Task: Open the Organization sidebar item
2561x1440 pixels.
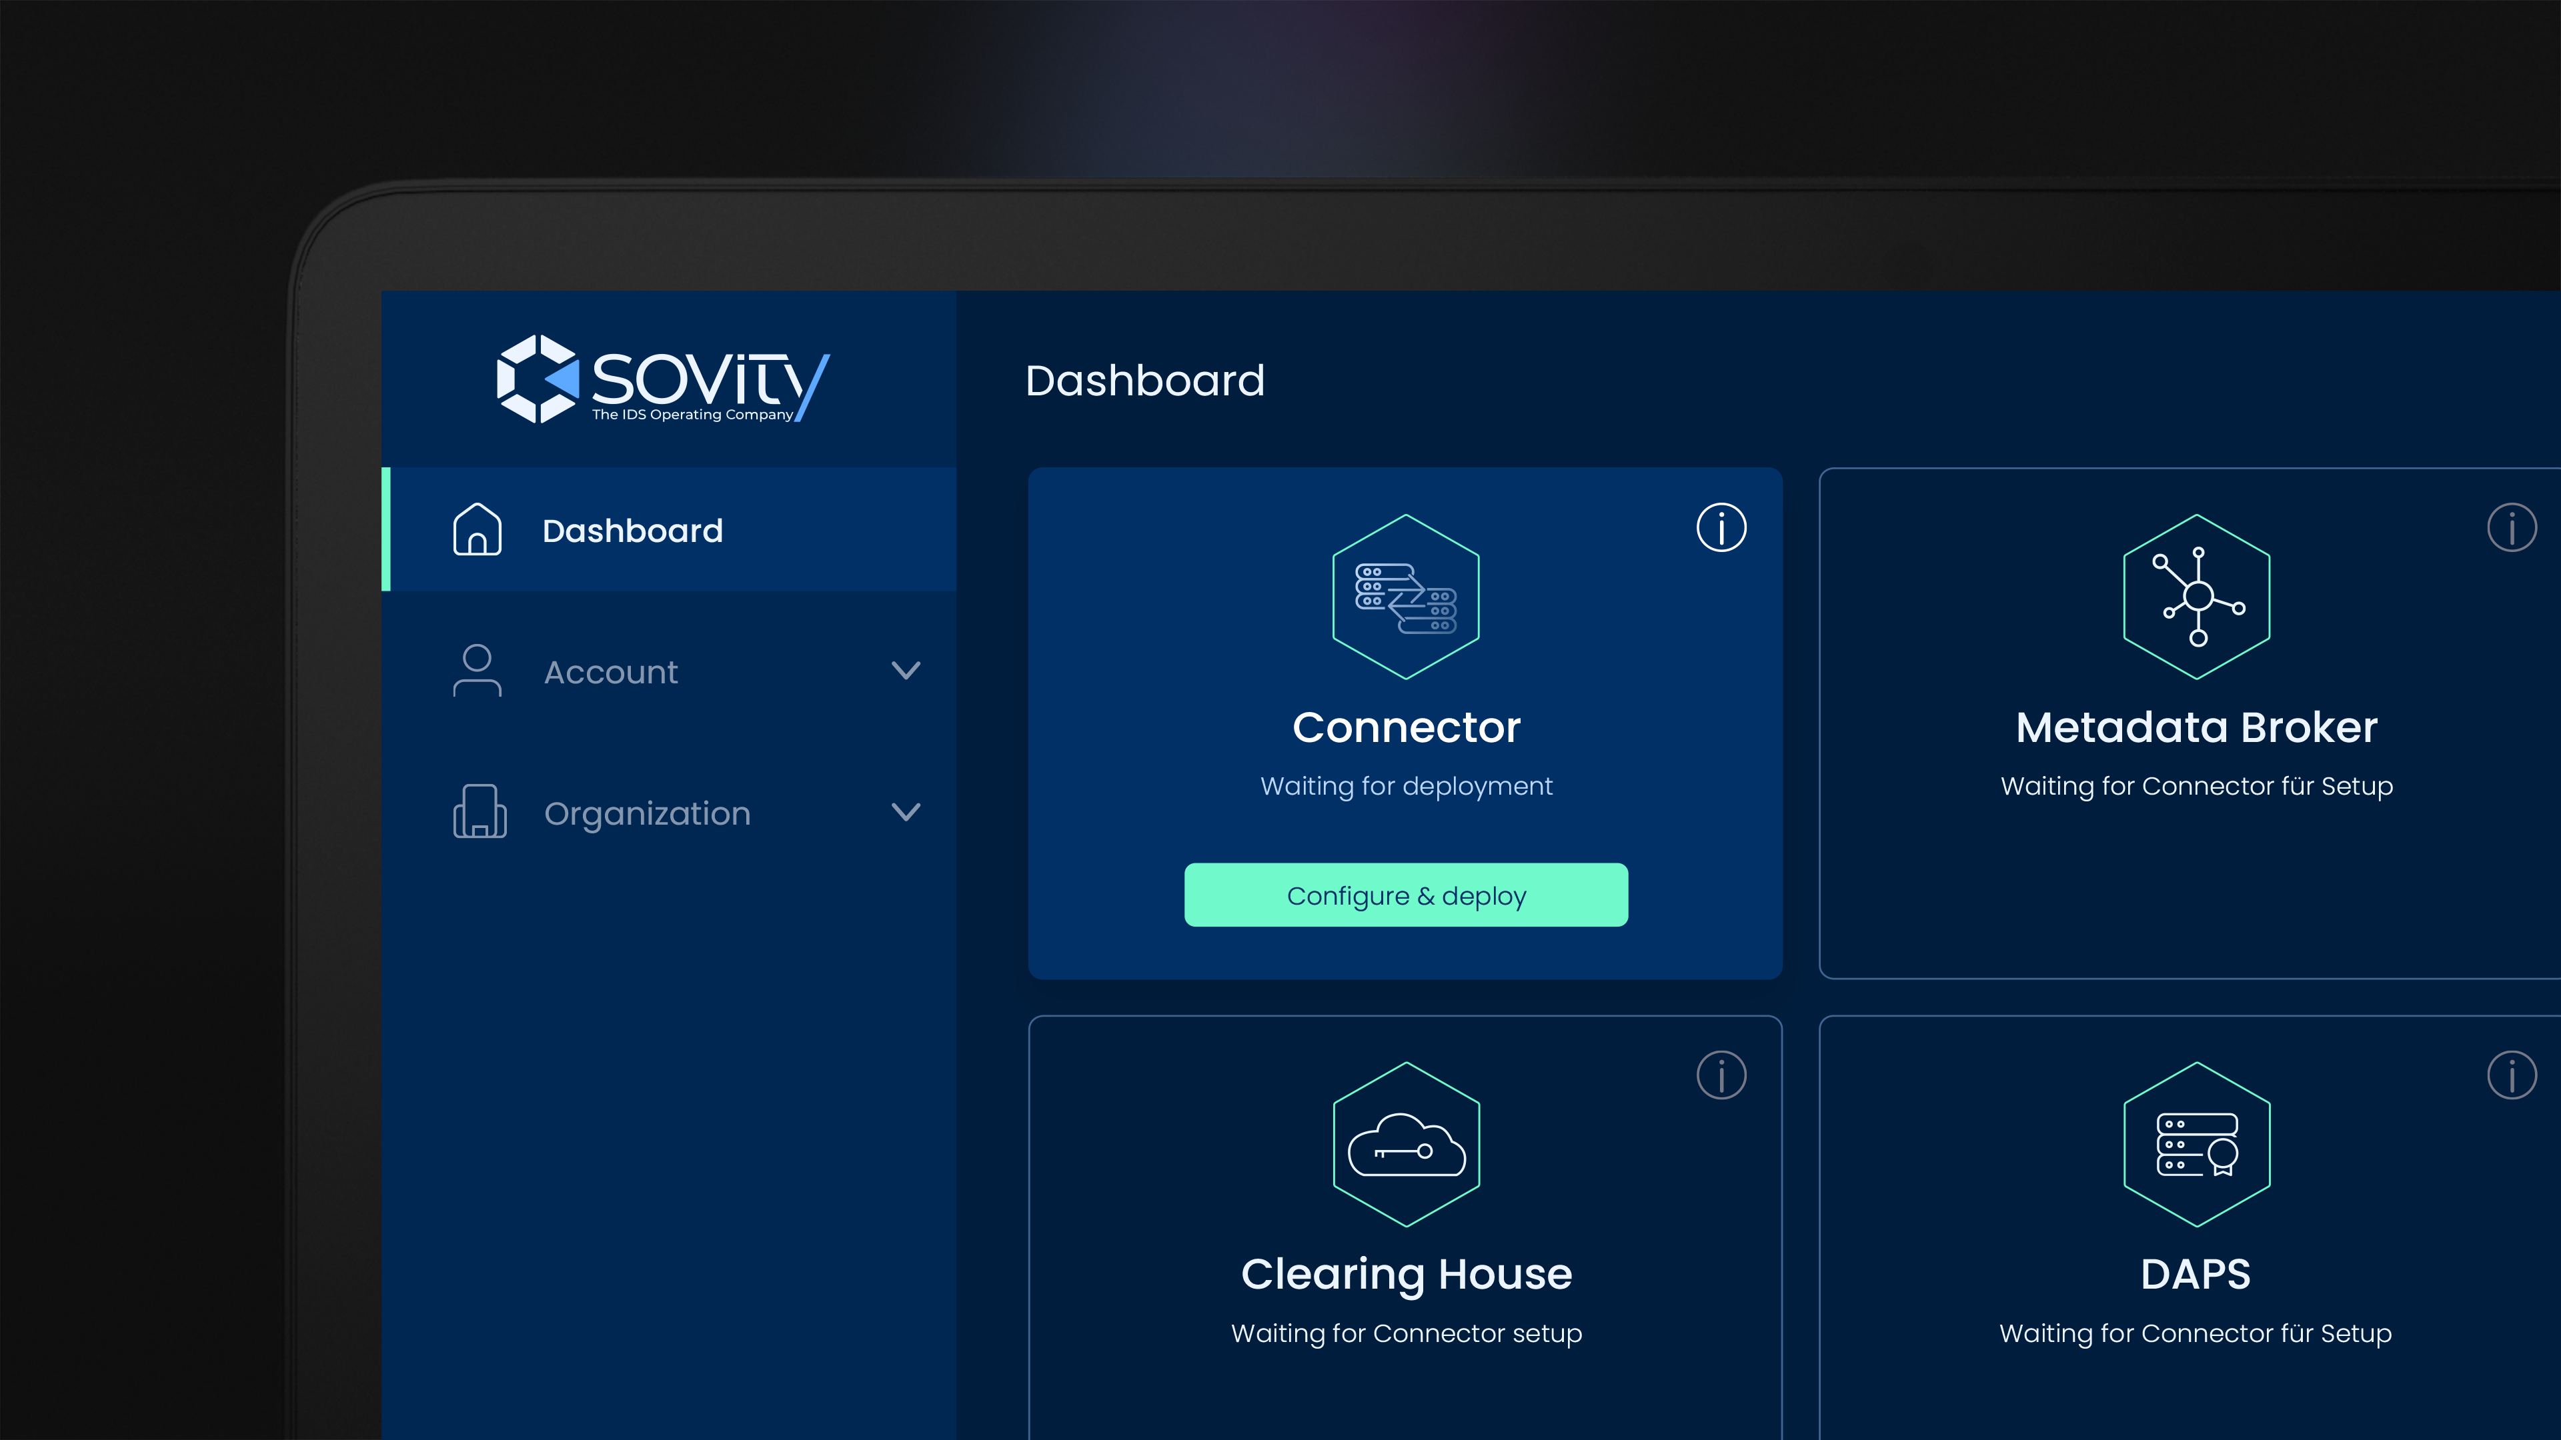Action: (x=646, y=813)
